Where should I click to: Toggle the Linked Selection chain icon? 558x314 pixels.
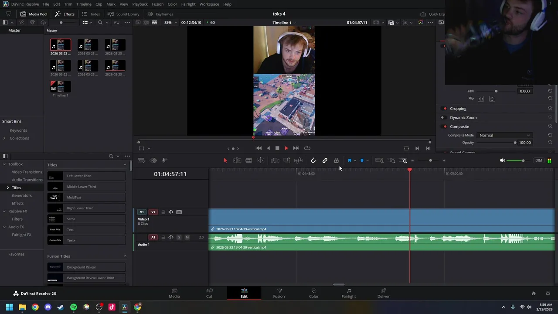(325, 160)
